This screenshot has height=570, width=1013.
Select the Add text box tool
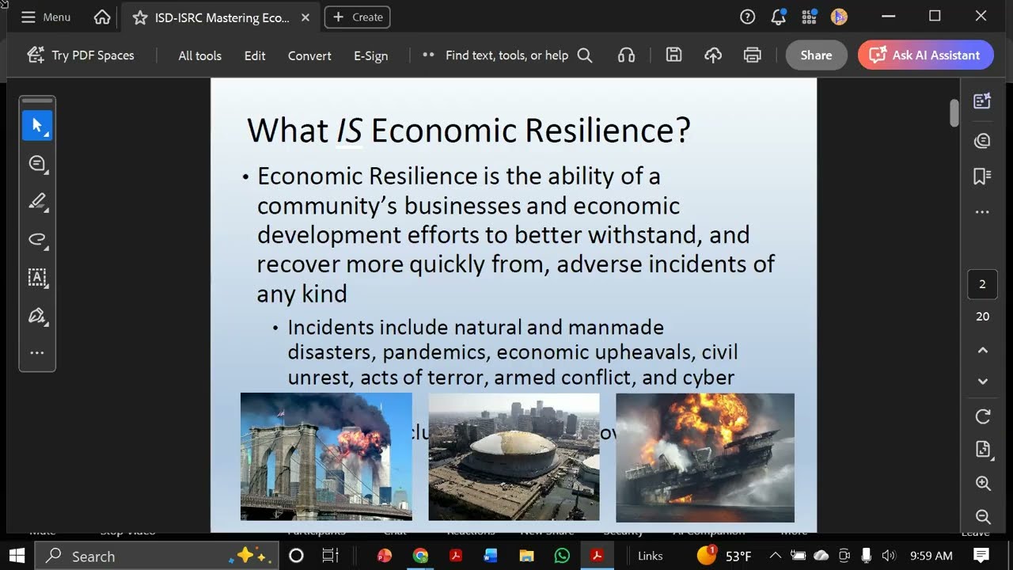(x=37, y=278)
